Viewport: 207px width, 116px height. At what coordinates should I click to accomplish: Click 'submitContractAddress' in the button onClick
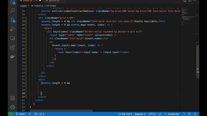click(x=79, y=11)
